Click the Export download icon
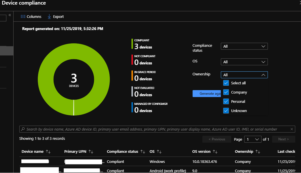Screen dimensions: 301x173 [49, 17]
